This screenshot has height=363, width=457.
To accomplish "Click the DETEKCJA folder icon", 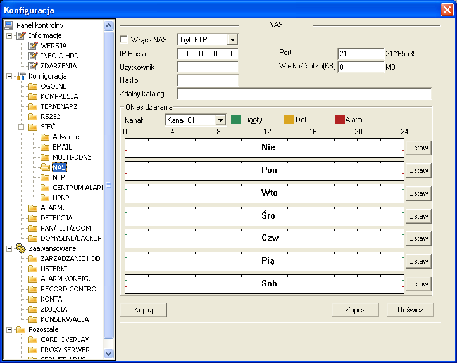I will tap(33, 218).
